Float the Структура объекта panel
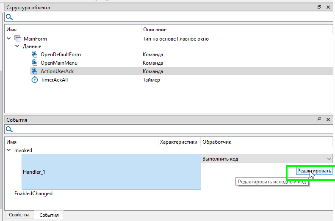 coord(319,7)
